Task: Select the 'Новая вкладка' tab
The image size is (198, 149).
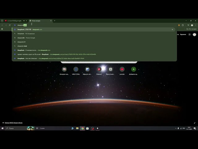Action: 41,21
